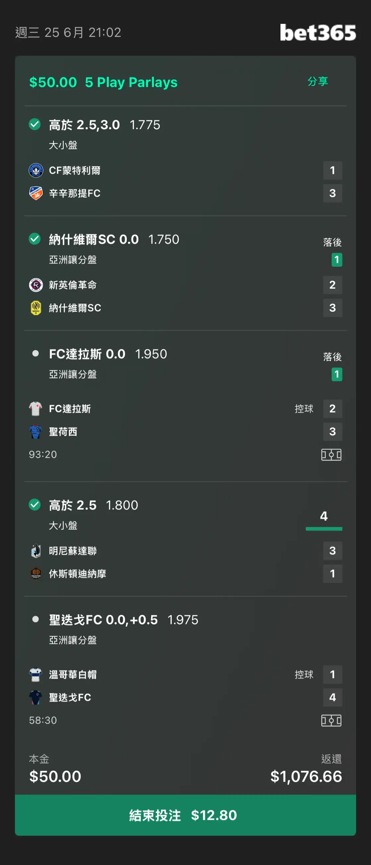Click total goals 4 progress indicator

pos(324,520)
